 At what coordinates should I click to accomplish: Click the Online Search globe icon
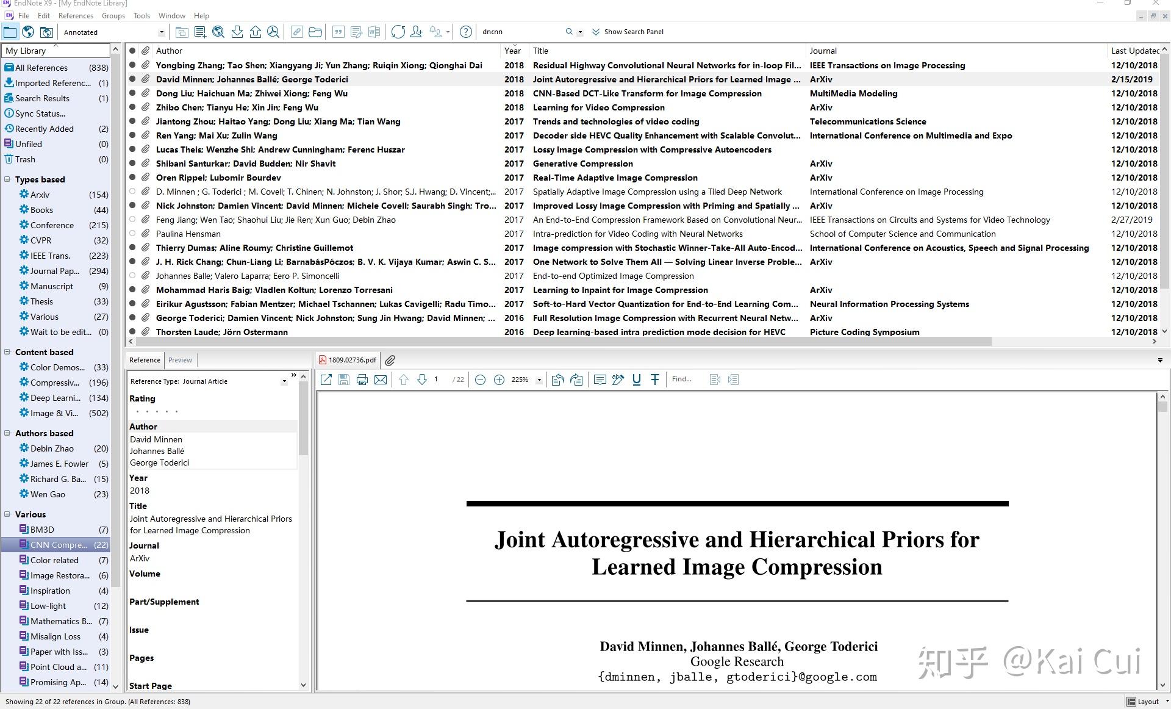pos(28,32)
